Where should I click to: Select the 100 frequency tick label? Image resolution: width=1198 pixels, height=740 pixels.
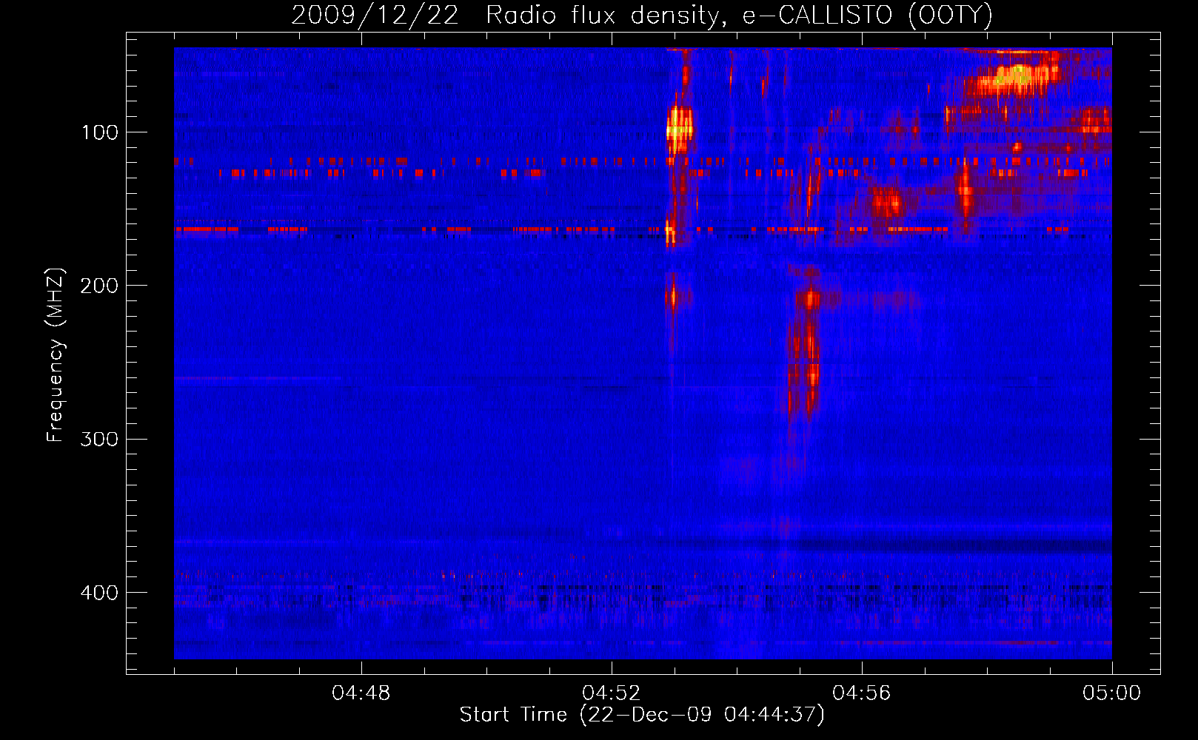coord(99,132)
